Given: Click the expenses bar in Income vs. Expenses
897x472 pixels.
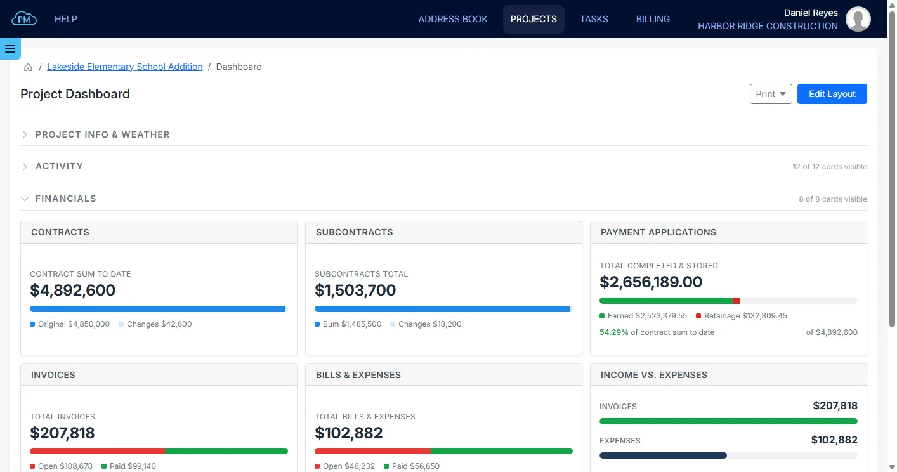Looking at the screenshot, I should click(728, 456).
